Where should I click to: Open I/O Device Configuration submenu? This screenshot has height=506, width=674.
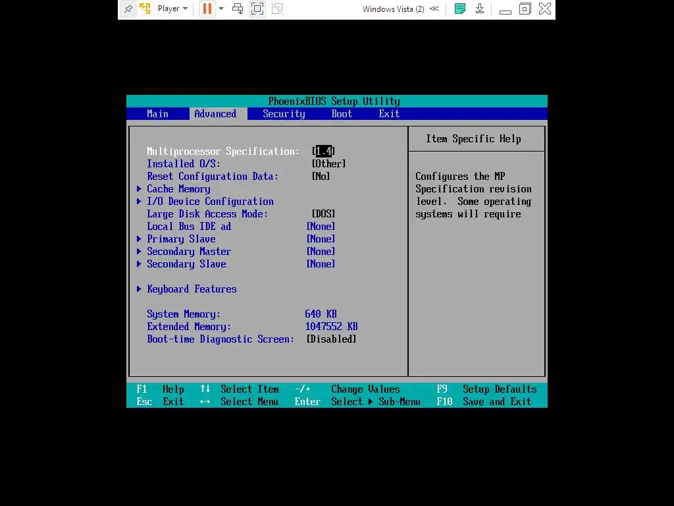(x=210, y=201)
